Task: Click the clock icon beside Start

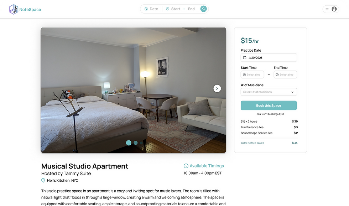Action: coord(168,9)
